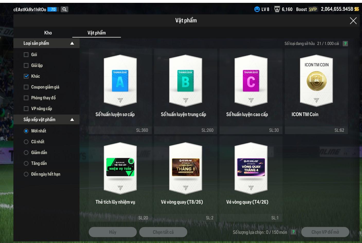
Task: Click the search magnifier icon
Action: click(x=65, y=9)
